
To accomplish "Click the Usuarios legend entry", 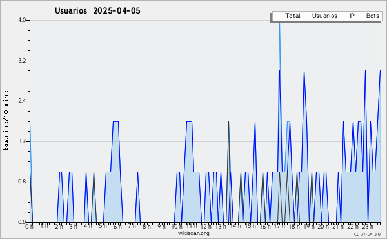I will pos(320,16).
